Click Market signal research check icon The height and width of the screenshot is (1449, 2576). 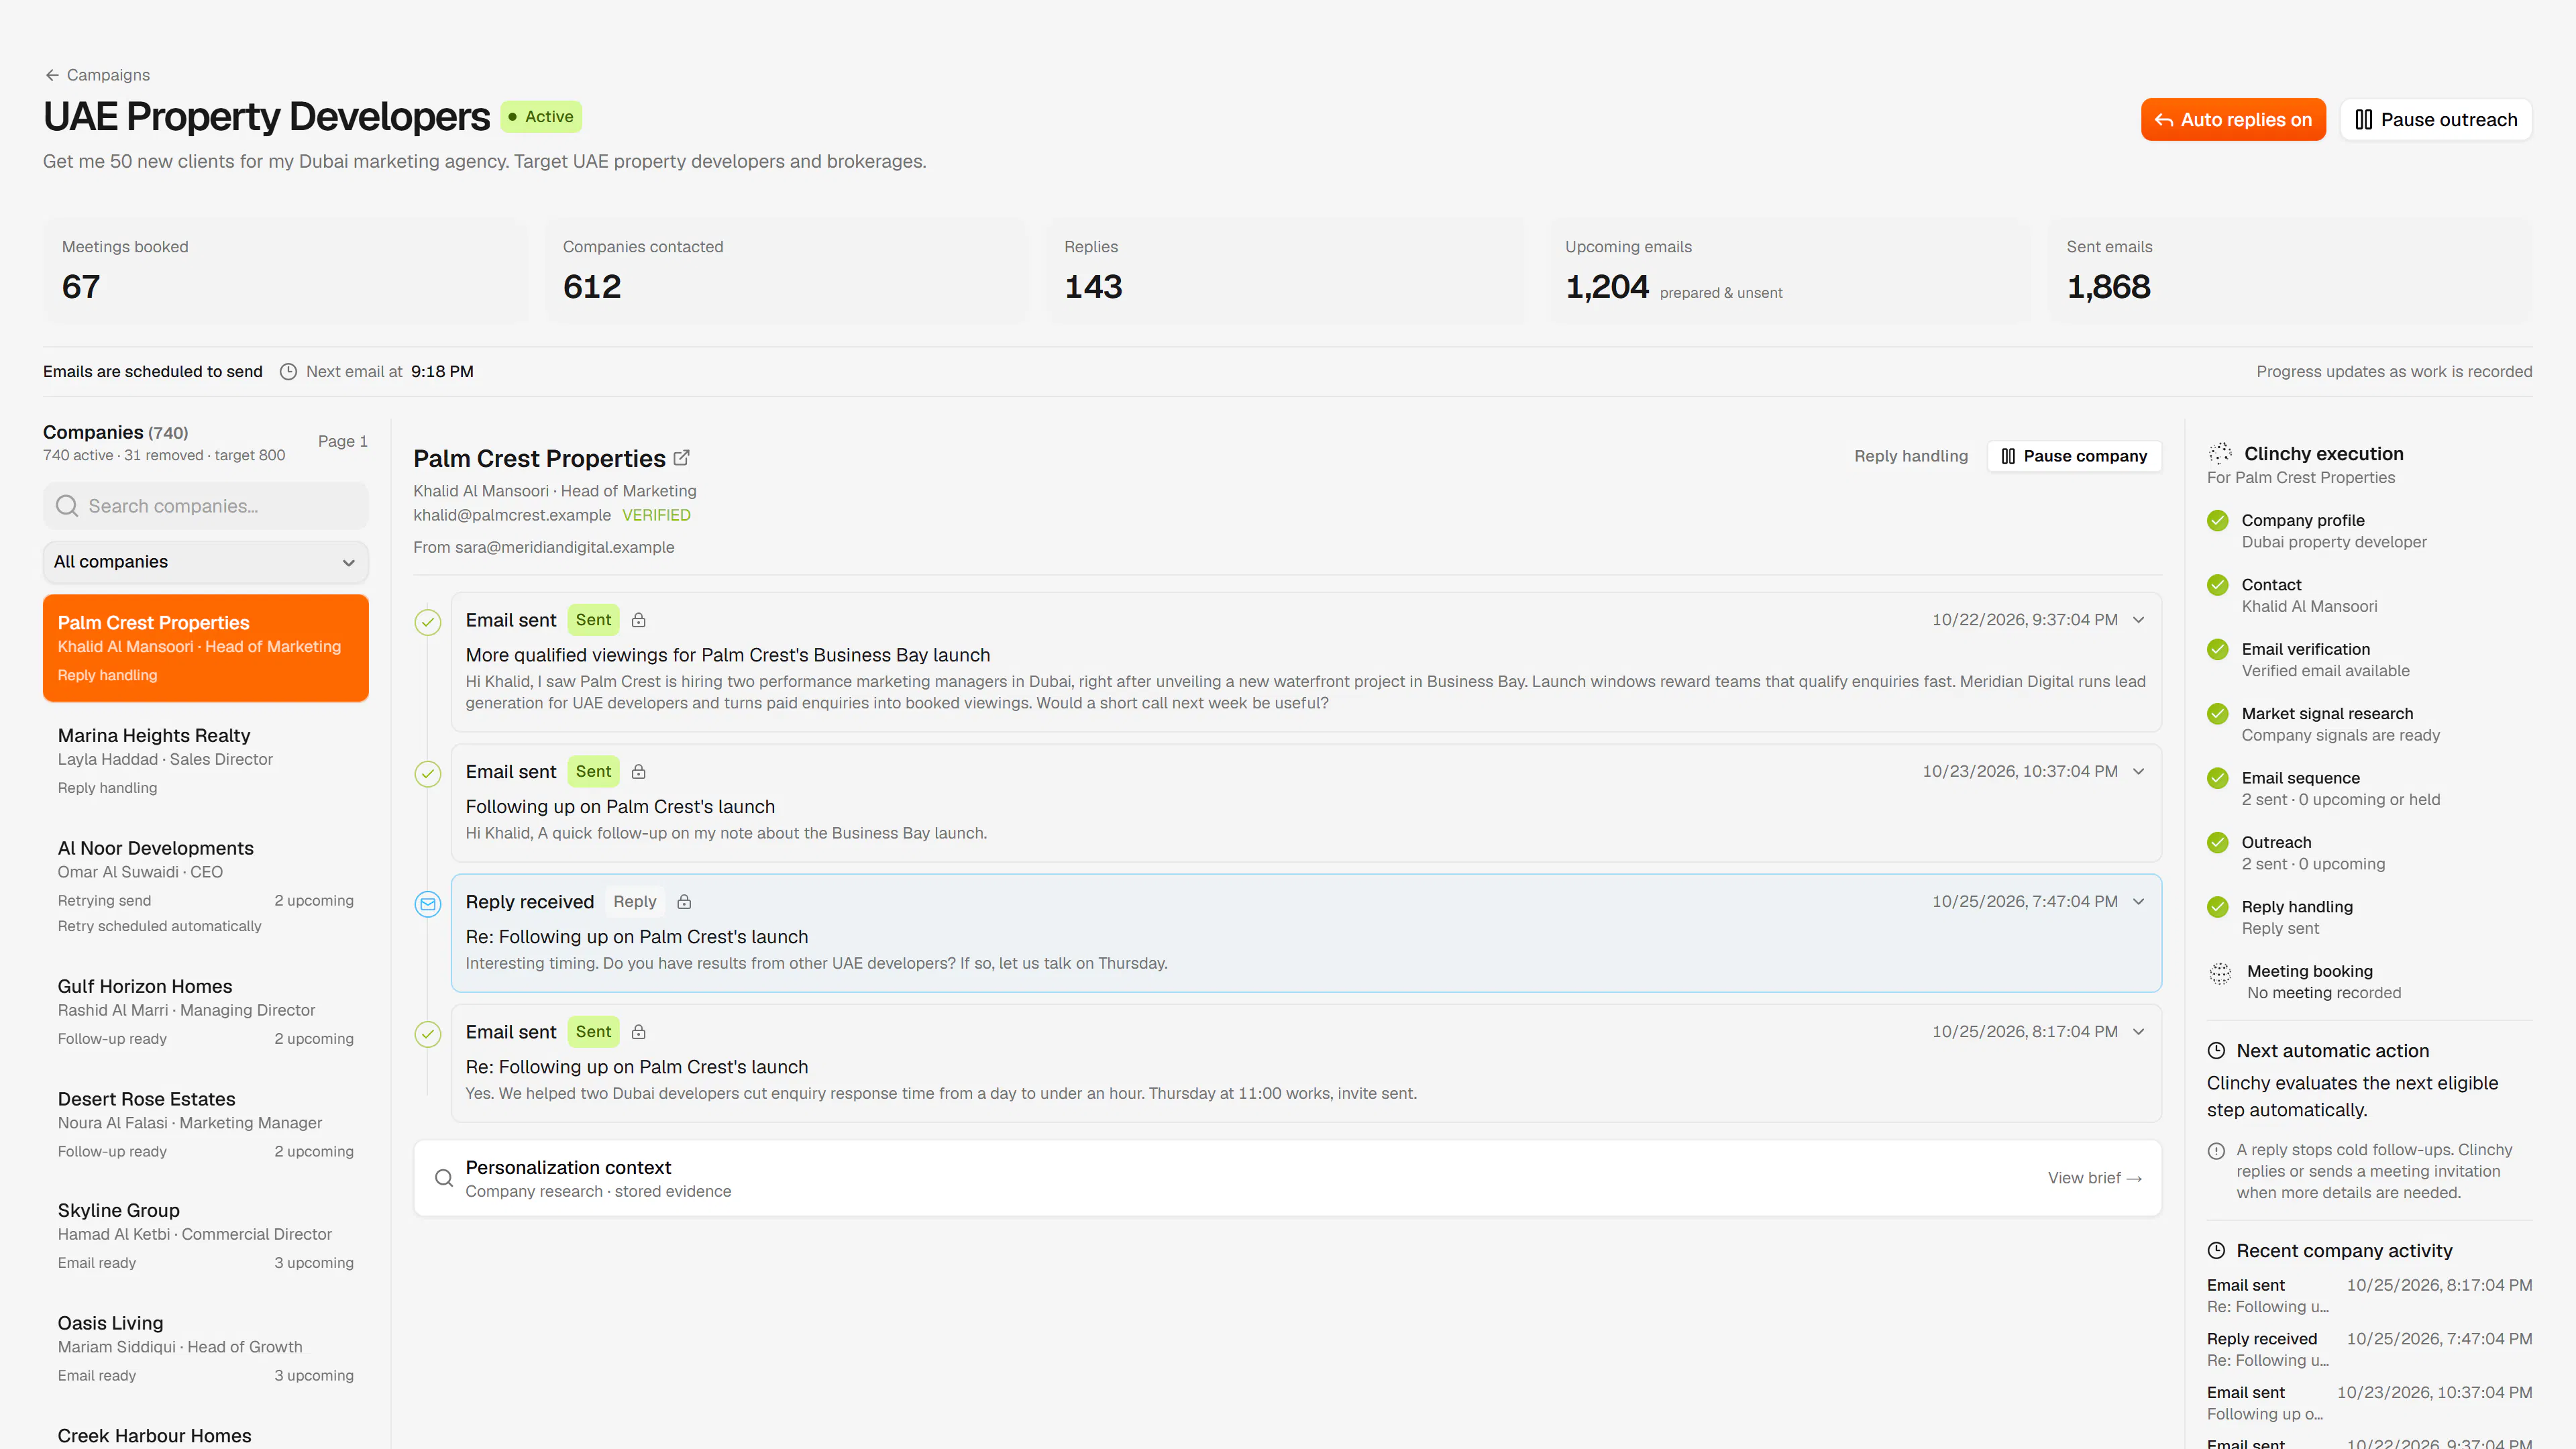pyautogui.click(x=2218, y=714)
